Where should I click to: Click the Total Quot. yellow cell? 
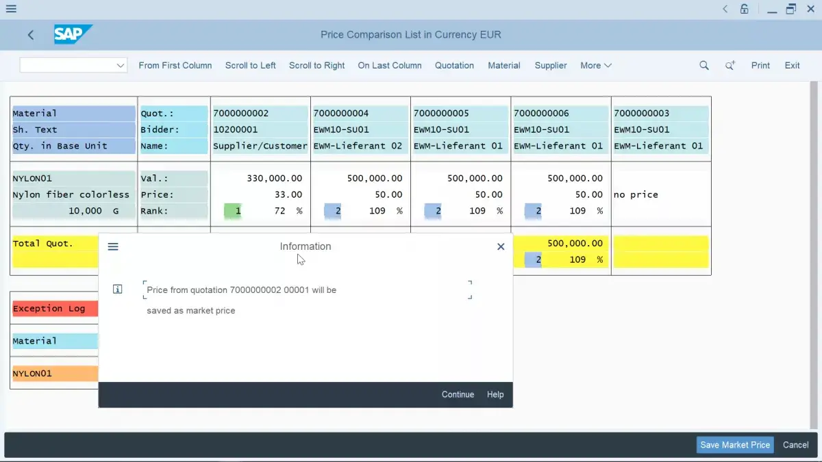(55, 244)
